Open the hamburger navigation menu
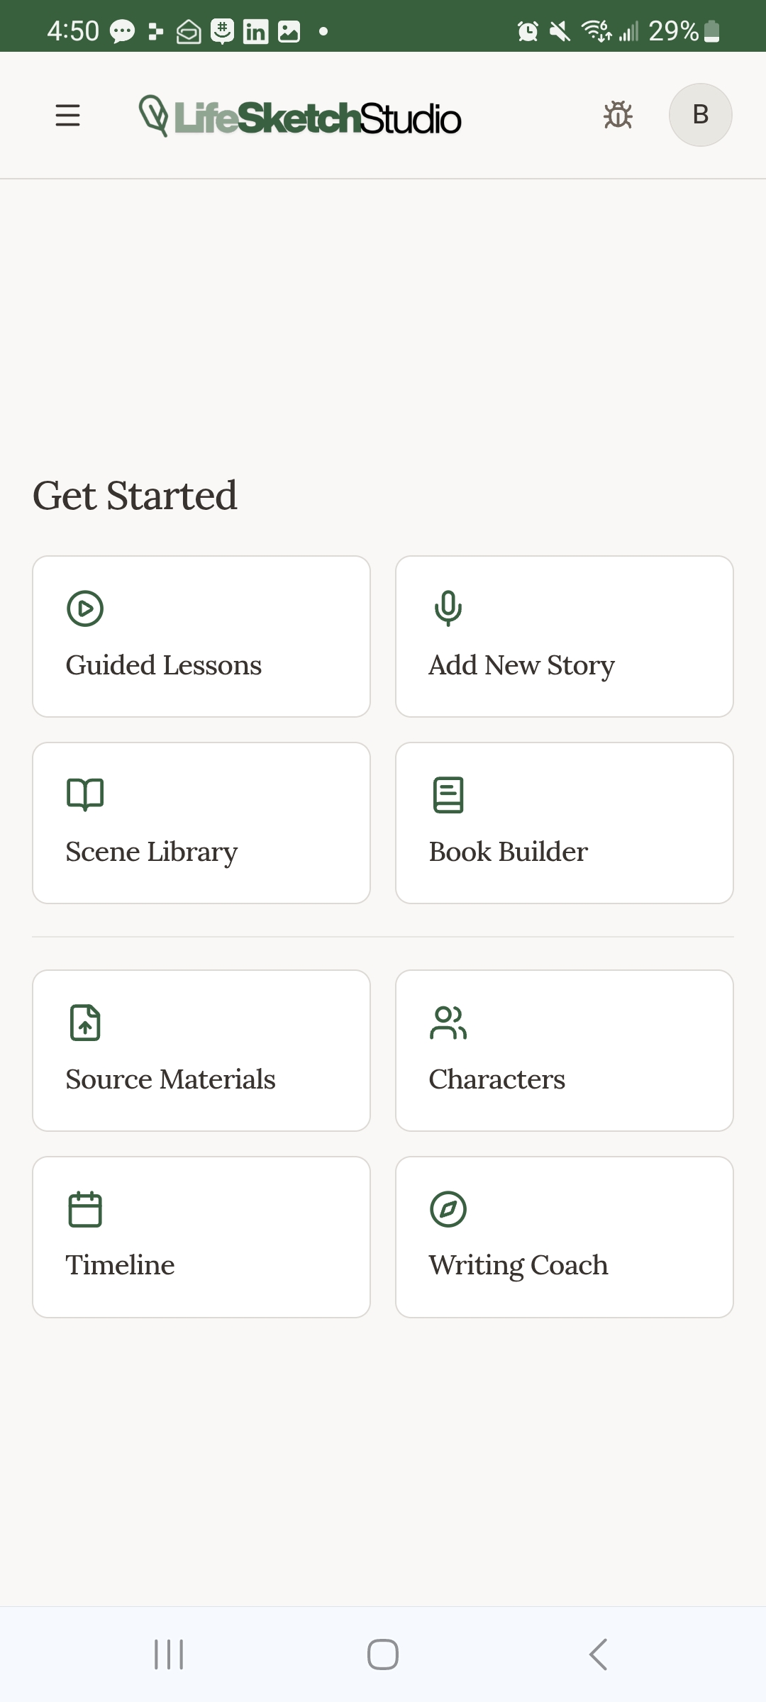The width and height of the screenshot is (766, 1702). (67, 115)
